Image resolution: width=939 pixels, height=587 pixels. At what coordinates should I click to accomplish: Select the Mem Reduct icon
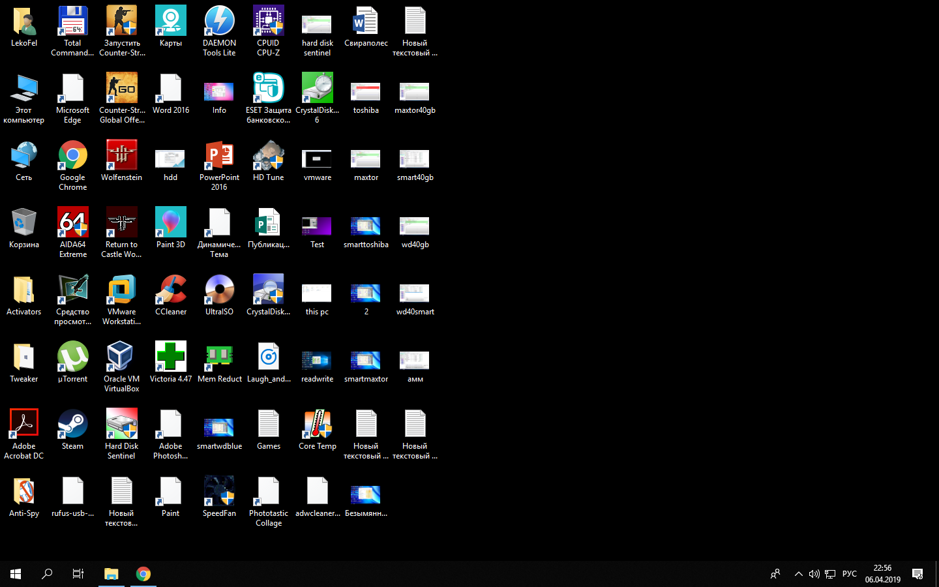(219, 357)
